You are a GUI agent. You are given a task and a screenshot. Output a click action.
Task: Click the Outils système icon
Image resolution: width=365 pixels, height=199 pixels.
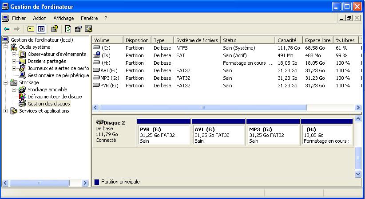click(14, 47)
